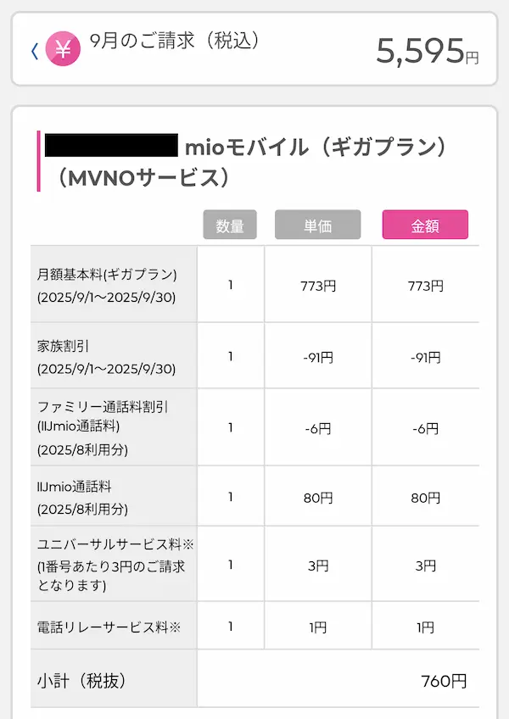Click the blacked-out redacted number box
The height and width of the screenshot is (719, 509).
tap(110, 147)
